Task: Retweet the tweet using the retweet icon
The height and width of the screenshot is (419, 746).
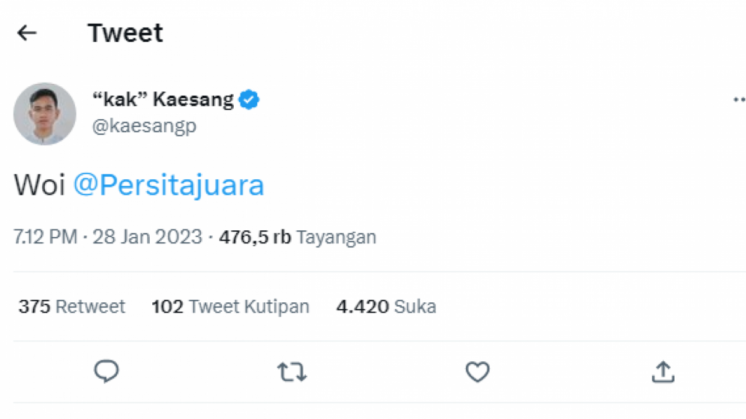Action: [292, 371]
